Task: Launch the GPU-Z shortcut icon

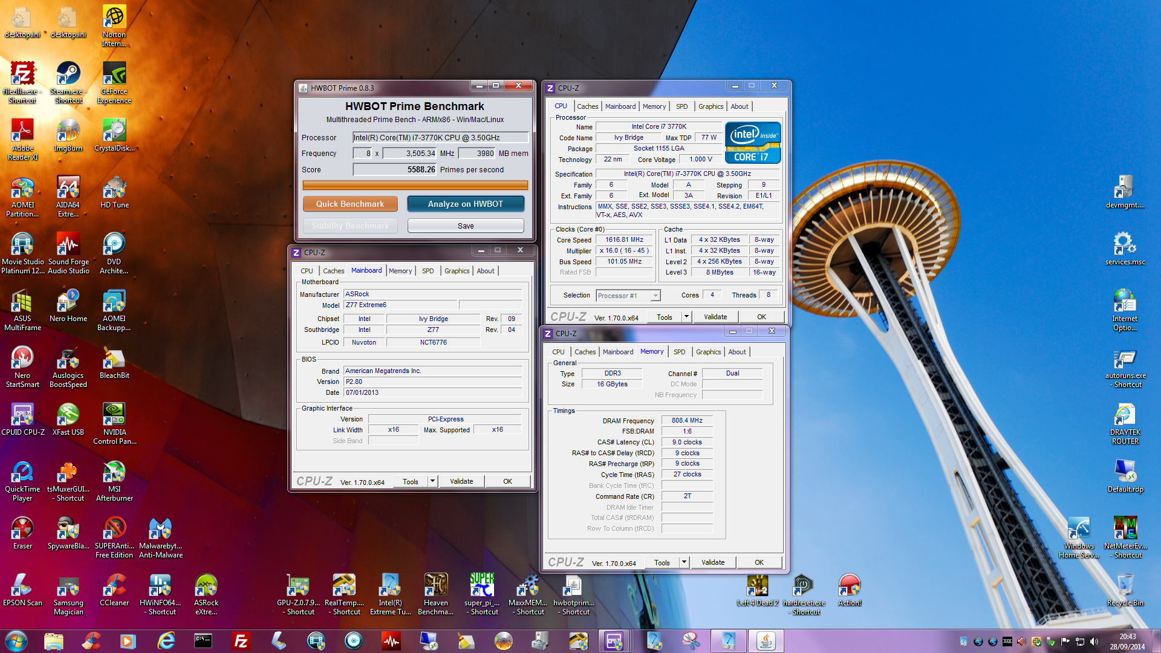Action: click(298, 594)
